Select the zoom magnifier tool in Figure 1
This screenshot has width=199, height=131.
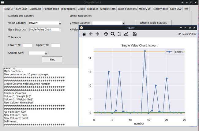tap(113, 34)
